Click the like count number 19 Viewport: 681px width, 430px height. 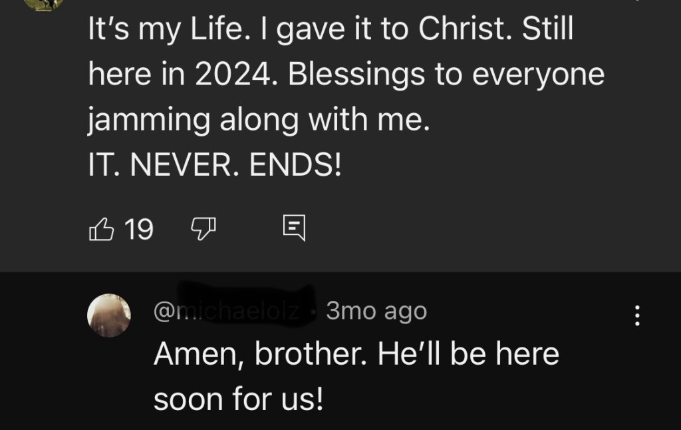(x=139, y=230)
